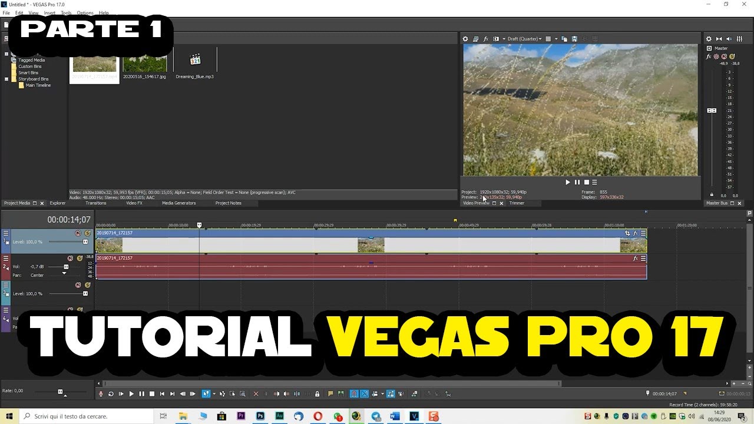The width and height of the screenshot is (754, 424).
Task: Open the Auto Ripple mode dropdown
Action: pyautogui.click(x=383, y=393)
